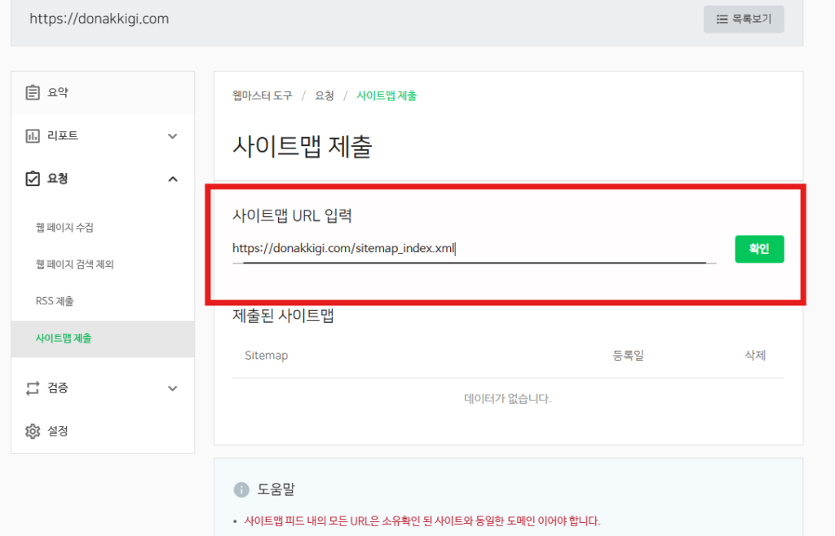
Task: Select the 요청 menu label
Action: [58, 179]
